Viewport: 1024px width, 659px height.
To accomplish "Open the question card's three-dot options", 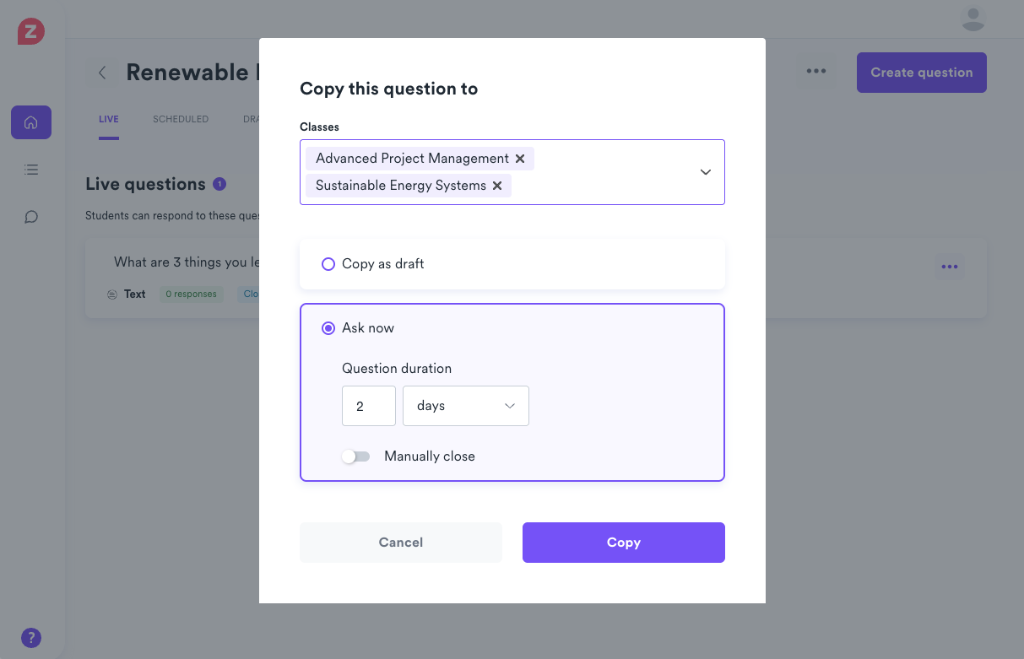I will 950,267.
